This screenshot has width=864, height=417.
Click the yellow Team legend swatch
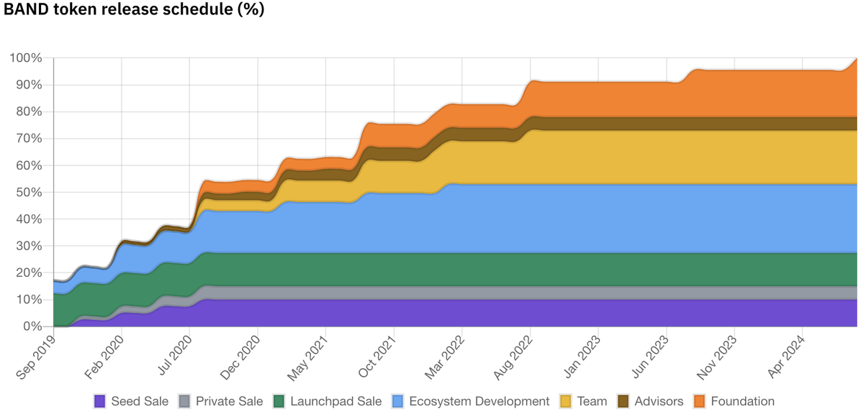[x=567, y=401]
